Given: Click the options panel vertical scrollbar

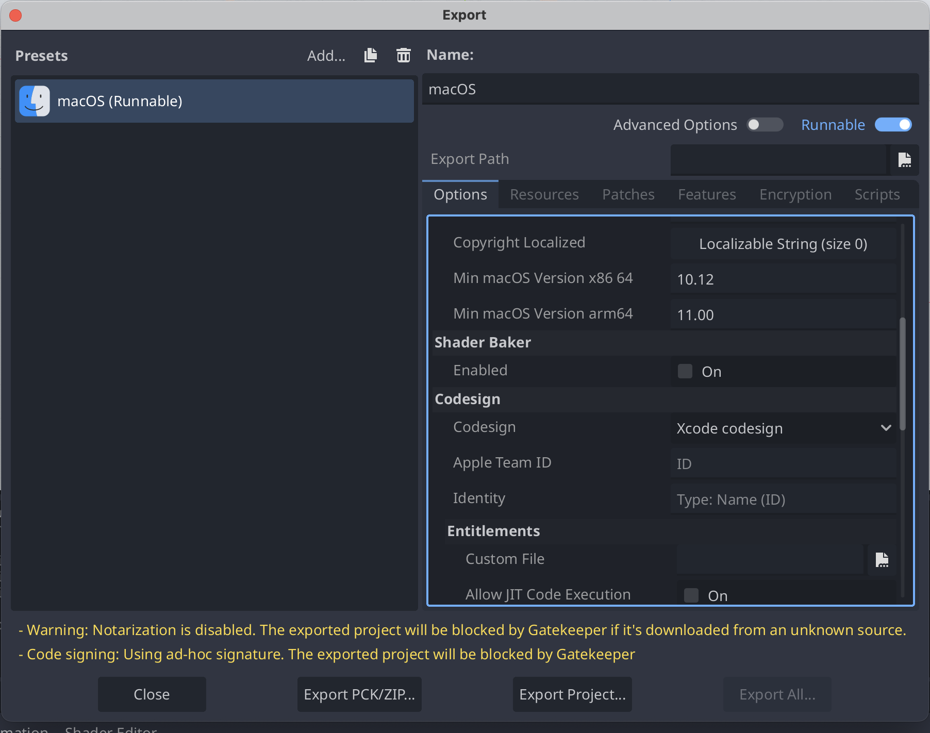Looking at the screenshot, I should coord(902,374).
